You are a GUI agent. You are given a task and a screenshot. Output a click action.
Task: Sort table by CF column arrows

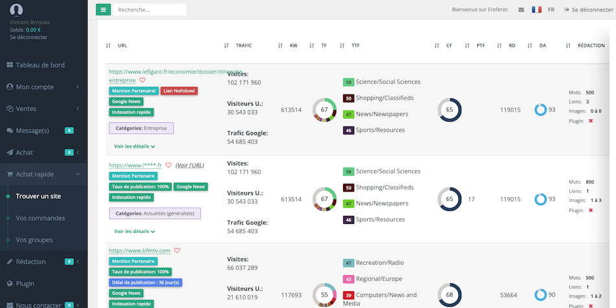click(436, 45)
